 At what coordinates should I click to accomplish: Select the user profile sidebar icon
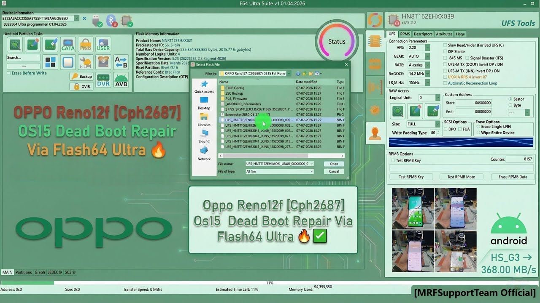[375, 133]
